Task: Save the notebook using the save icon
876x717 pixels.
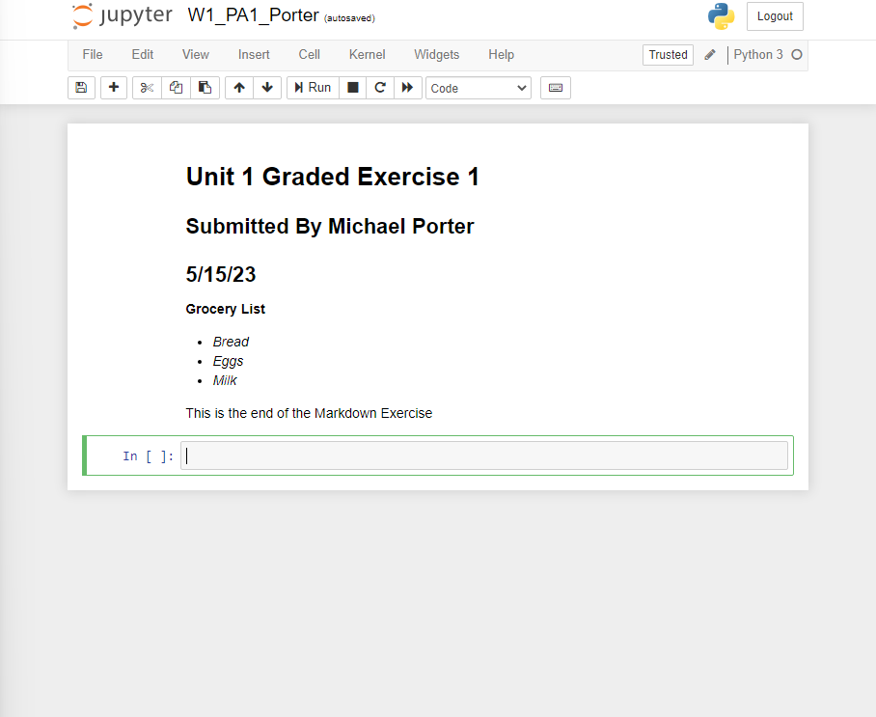Action: [81, 87]
